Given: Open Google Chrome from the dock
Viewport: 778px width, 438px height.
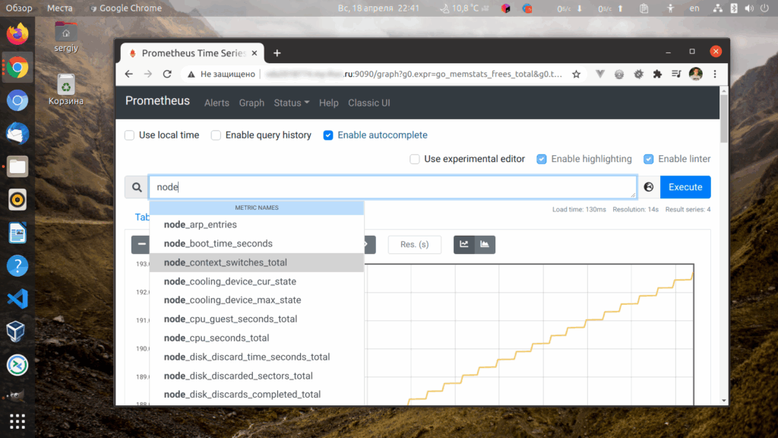Looking at the screenshot, I should (17, 67).
